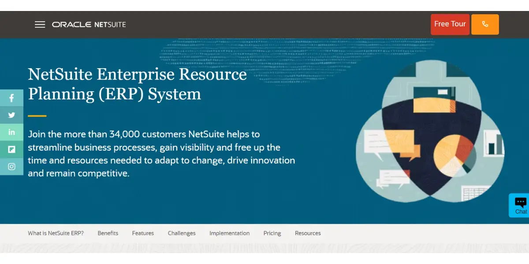Share the page via Facebook icon
Image resolution: width=529 pixels, height=264 pixels.
11,98
